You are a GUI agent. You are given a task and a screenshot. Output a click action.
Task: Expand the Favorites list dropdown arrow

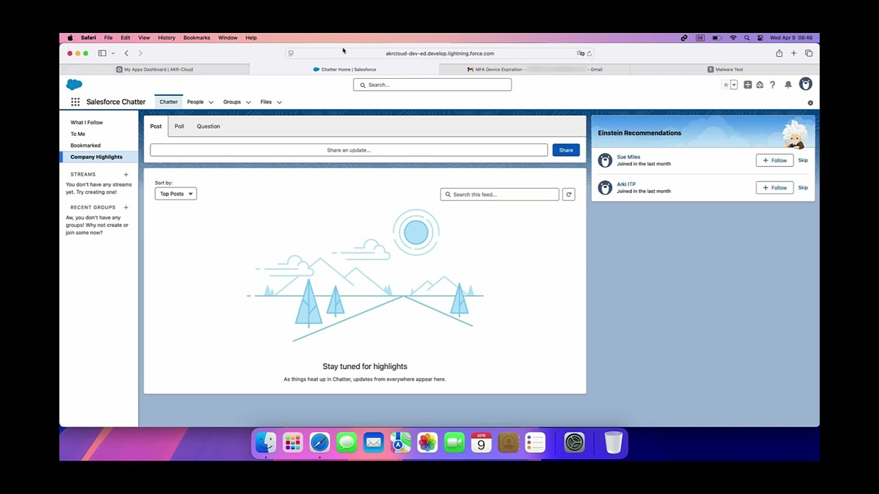pos(733,84)
